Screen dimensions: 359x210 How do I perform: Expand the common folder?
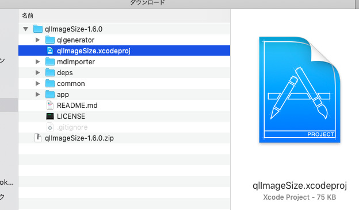point(37,84)
